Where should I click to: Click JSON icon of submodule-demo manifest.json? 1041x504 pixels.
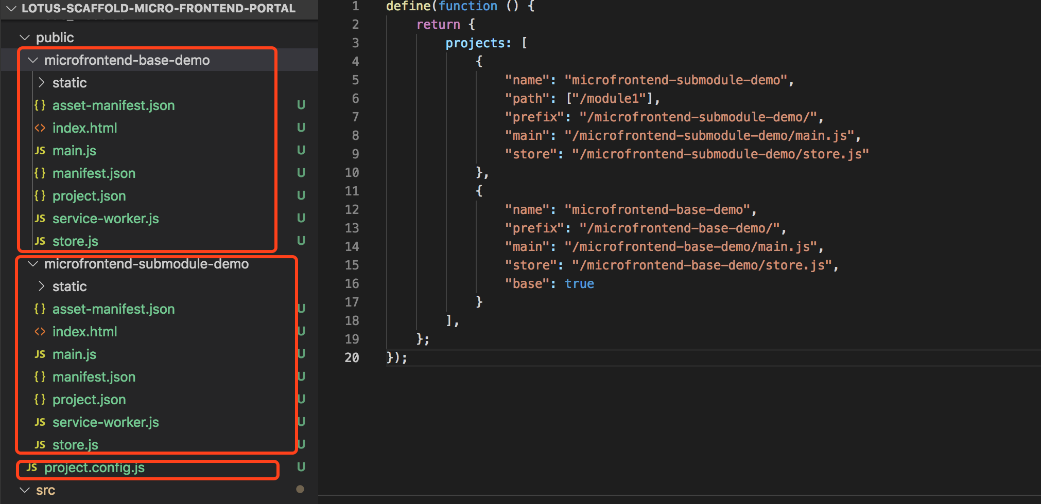pos(40,376)
